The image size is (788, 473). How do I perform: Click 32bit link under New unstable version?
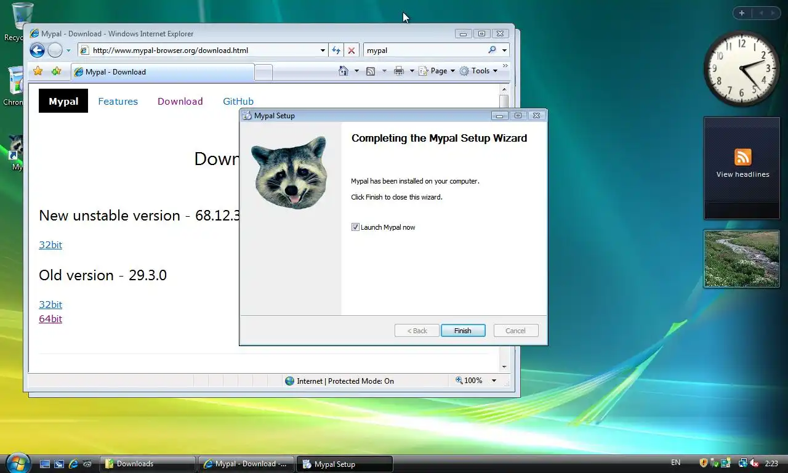tap(50, 245)
